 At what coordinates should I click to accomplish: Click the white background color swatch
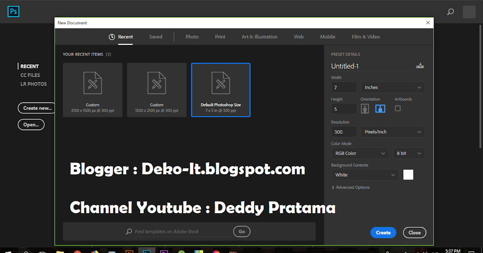pyautogui.click(x=408, y=175)
